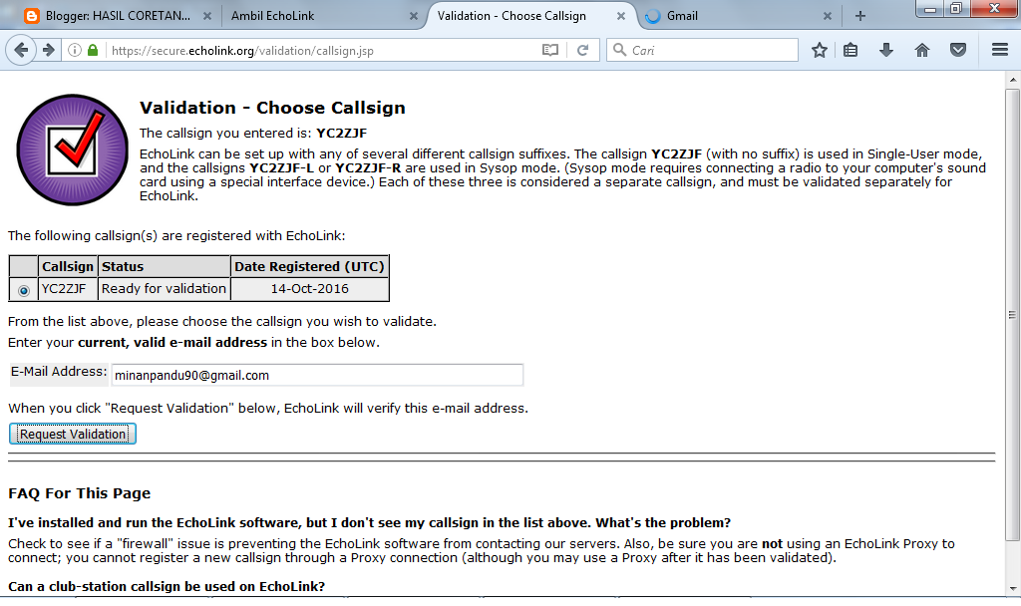The width and height of the screenshot is (1021, 606).
Task: Click the URL address bar
Action: tap(322, 50)
